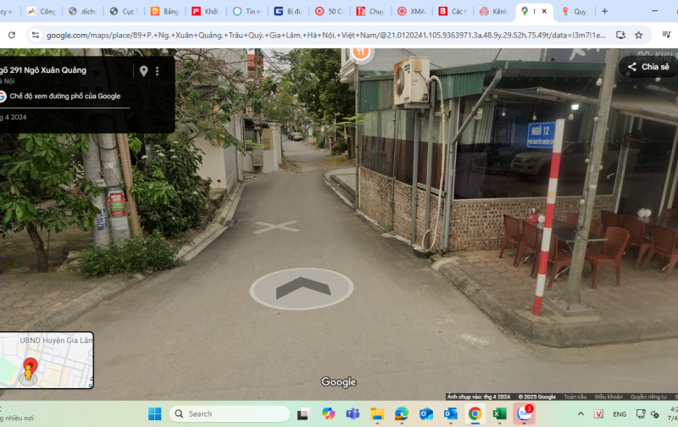Click the Google logo in Street View
Screen dimensions: 678x427
[x=338, y=381]
